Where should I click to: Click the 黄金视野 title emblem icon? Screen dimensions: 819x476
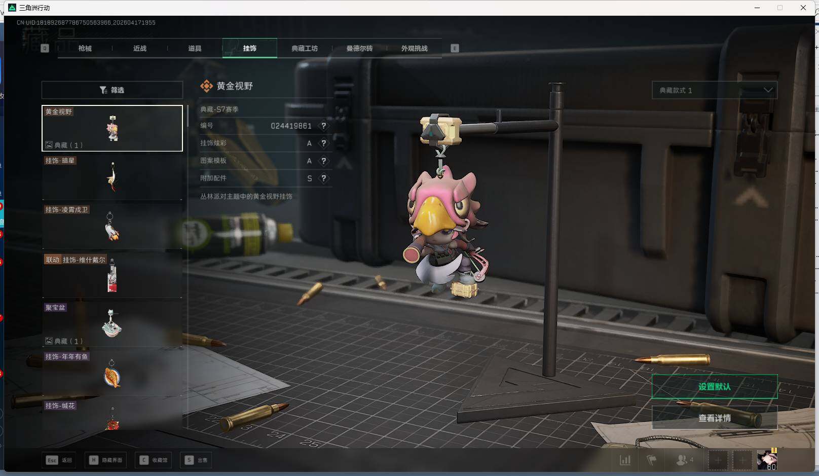coord(206,86)
